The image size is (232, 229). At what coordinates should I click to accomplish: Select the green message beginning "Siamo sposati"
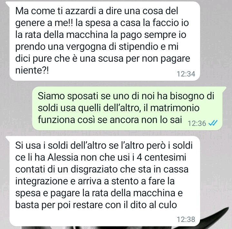[x=127, y=108]
